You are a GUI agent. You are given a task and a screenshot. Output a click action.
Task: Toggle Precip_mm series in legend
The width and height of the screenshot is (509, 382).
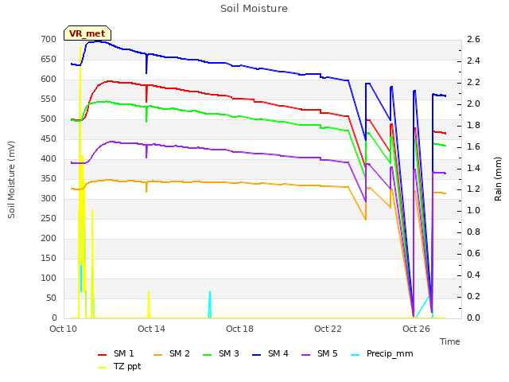(x=382, y=353)
